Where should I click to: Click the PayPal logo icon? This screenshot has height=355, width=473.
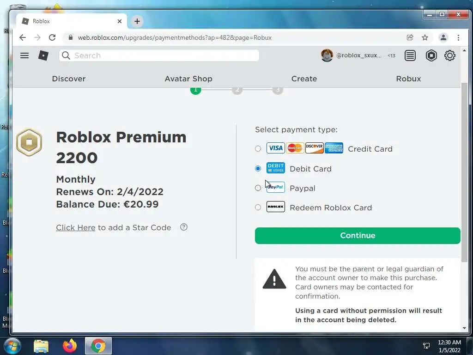coord(275,188)
